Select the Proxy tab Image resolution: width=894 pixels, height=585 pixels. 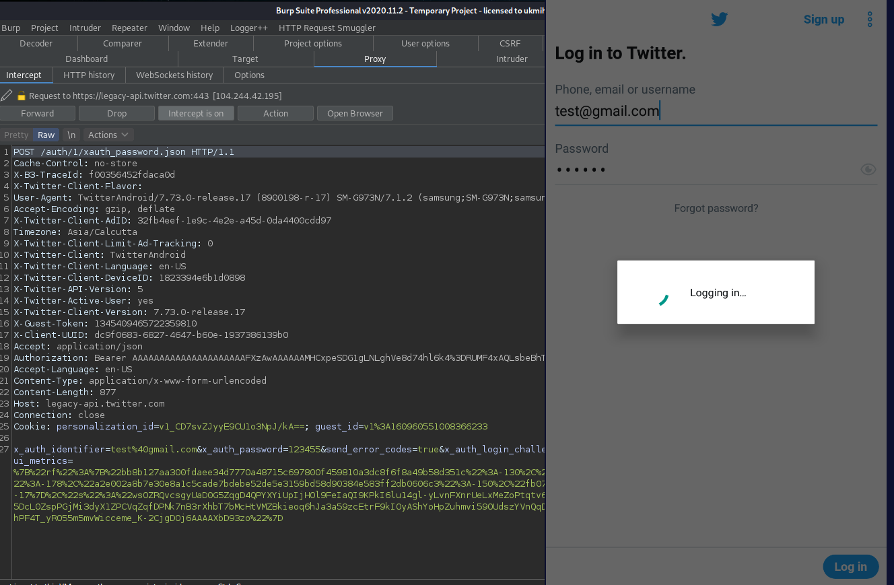(x=375, y=59)
